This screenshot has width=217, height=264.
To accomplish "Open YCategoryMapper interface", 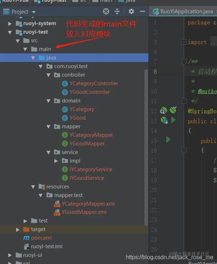I will pos(91,135).
